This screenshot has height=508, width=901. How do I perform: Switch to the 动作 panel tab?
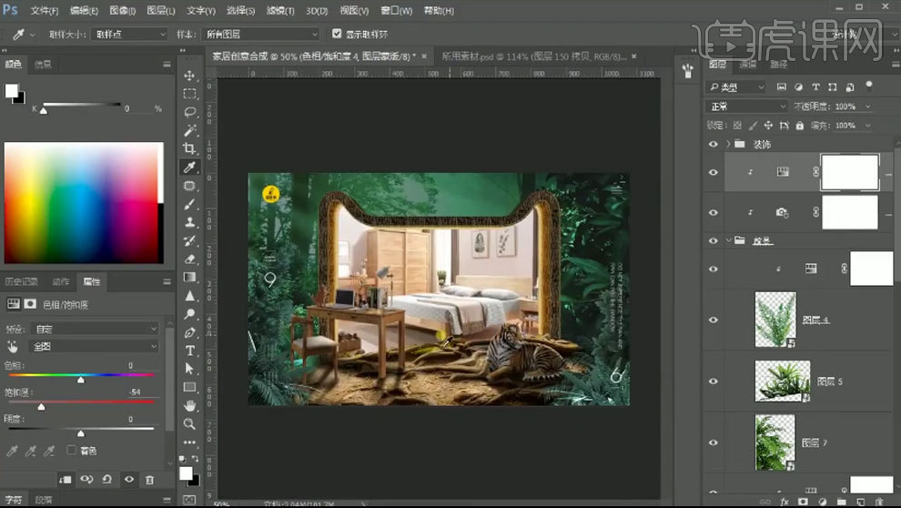point(60,281)
